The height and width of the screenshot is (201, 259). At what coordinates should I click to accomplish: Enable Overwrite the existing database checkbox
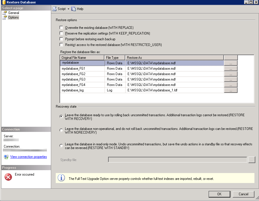tap(61, 28)
